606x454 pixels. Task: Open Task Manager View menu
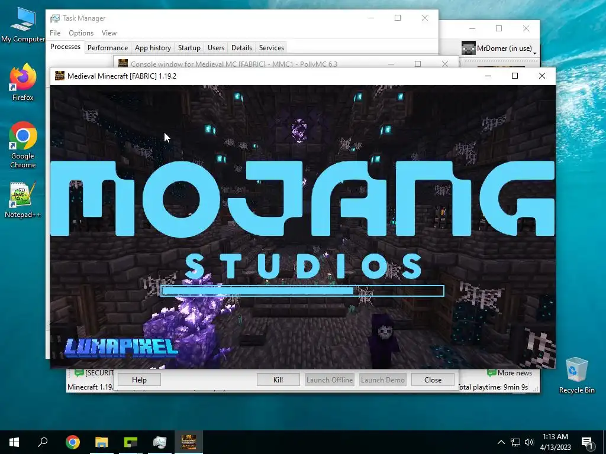click(x=109, y=33)
